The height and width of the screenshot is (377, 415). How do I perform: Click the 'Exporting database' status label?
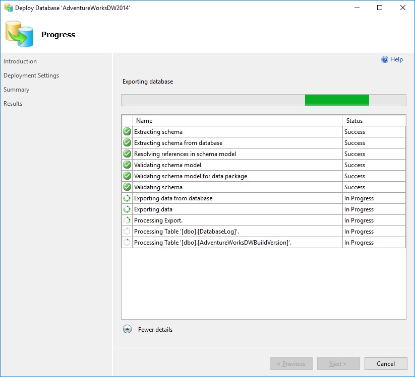click(148, 82)
